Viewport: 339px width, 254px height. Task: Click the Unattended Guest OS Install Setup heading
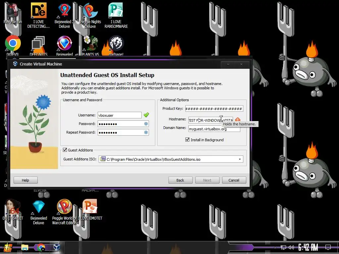point(107,75)
